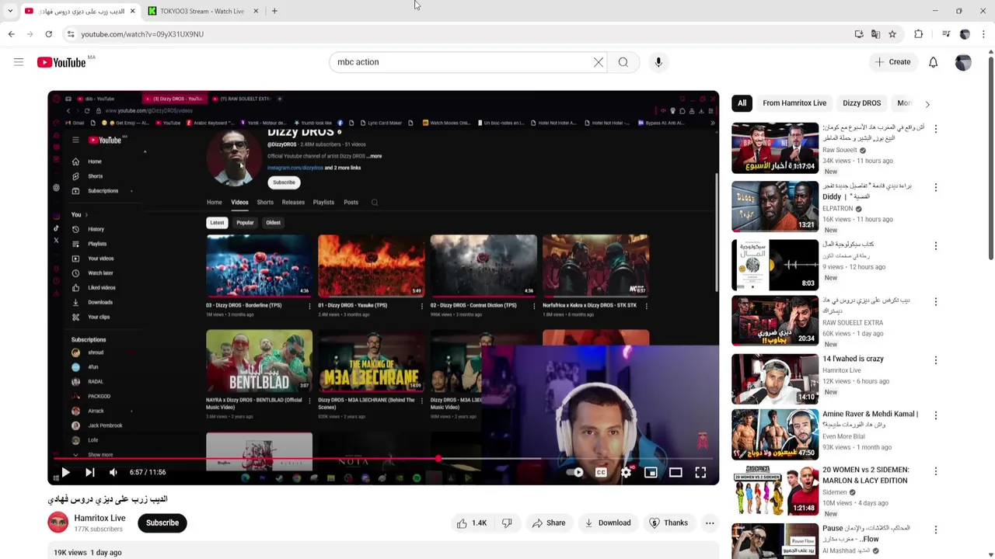Like the video with 1.4K likes

pyautogui.click(x=472, y=523)
